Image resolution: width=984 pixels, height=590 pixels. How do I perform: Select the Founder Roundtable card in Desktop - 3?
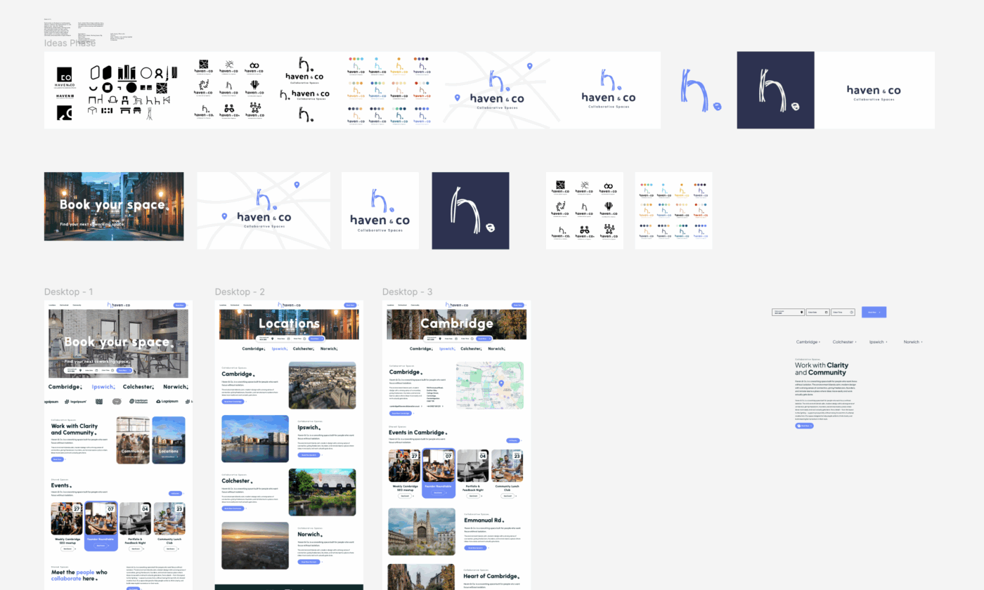(x=438, y=473)
